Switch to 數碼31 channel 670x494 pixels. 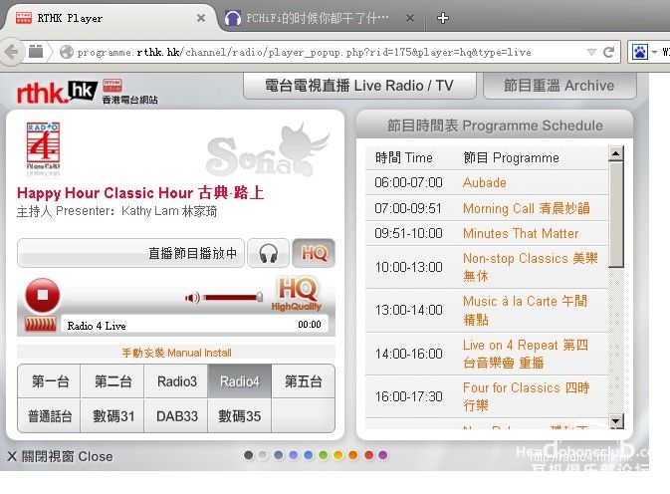click(112, 415)
